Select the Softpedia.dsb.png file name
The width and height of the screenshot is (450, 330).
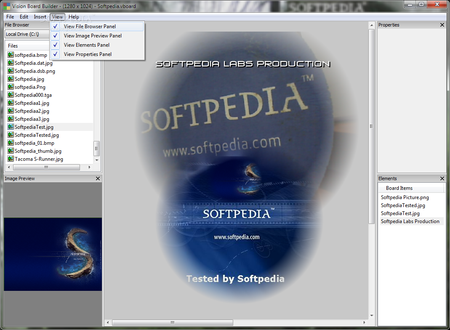(35, 71)
